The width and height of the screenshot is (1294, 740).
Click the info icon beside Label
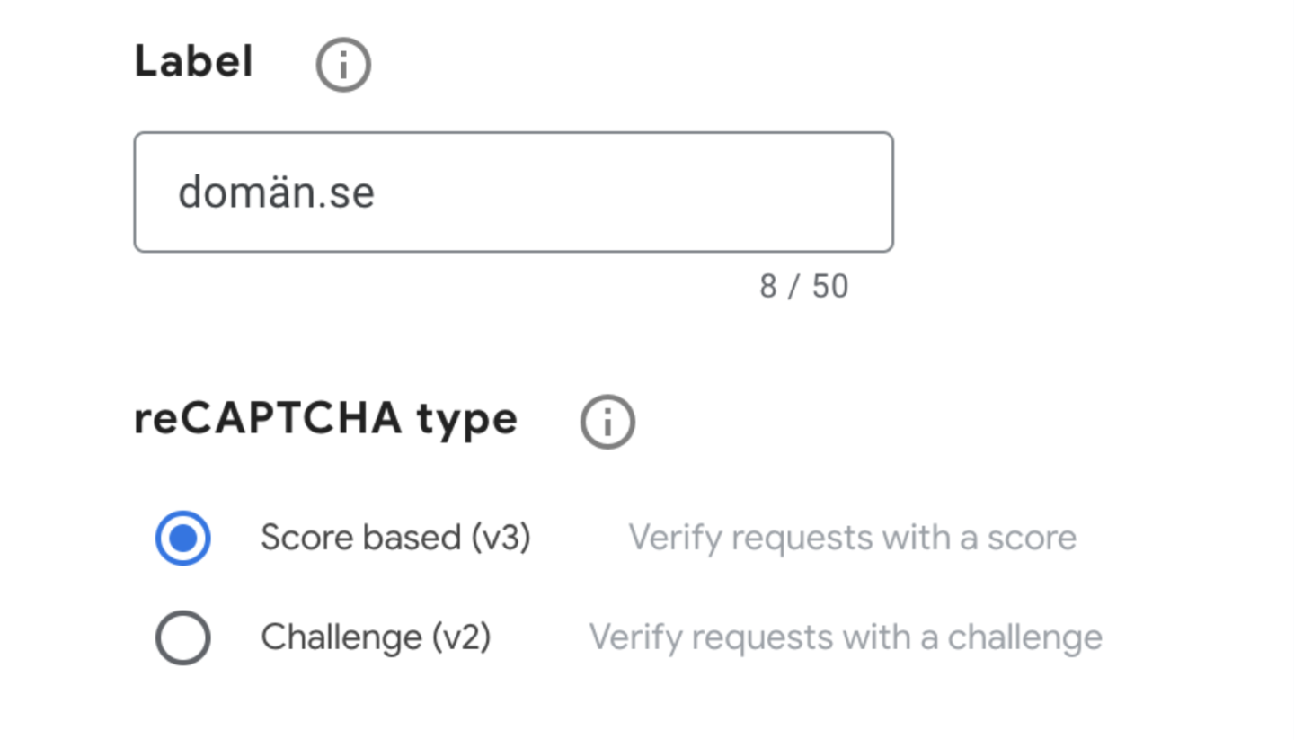(343, 65)
